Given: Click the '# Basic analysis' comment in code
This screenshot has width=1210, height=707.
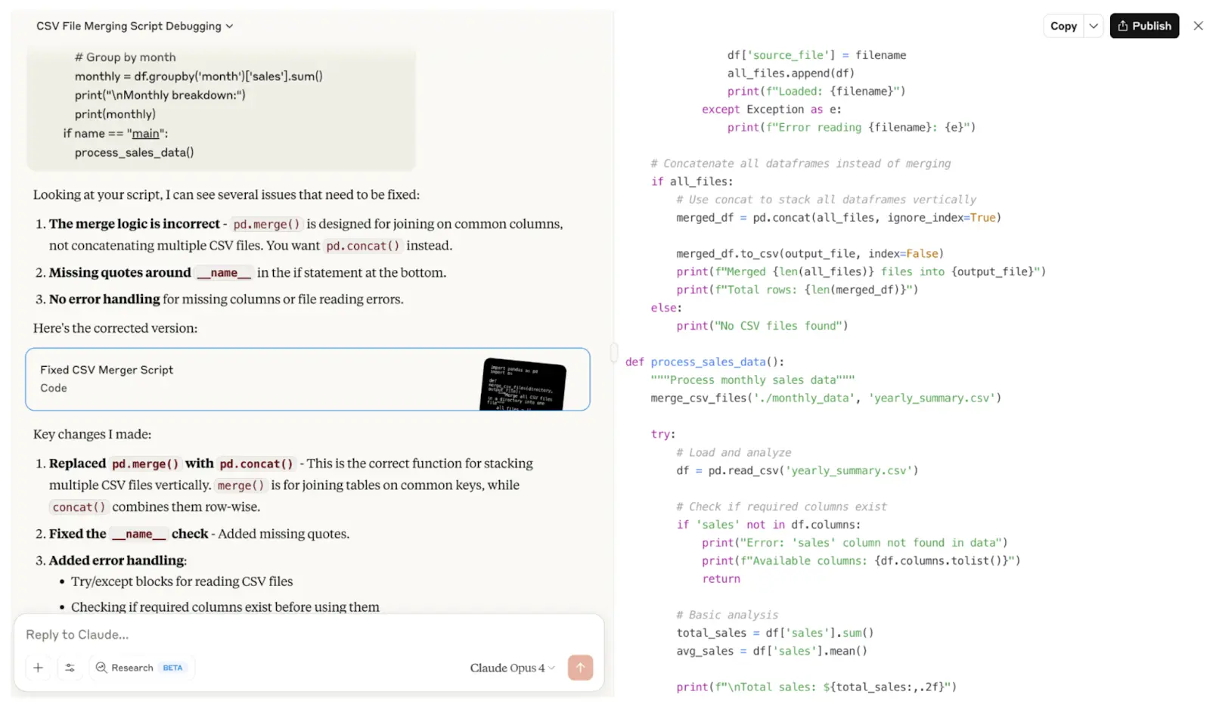Looking at the screenshot, I should (x=727, y=616).
